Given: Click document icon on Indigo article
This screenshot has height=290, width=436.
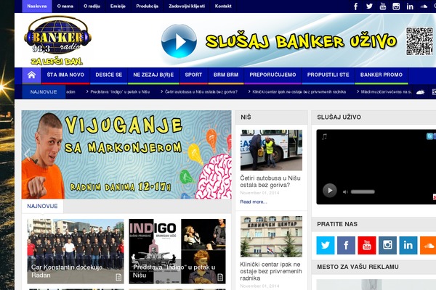Looking at the screenshot, I should 220,277.
